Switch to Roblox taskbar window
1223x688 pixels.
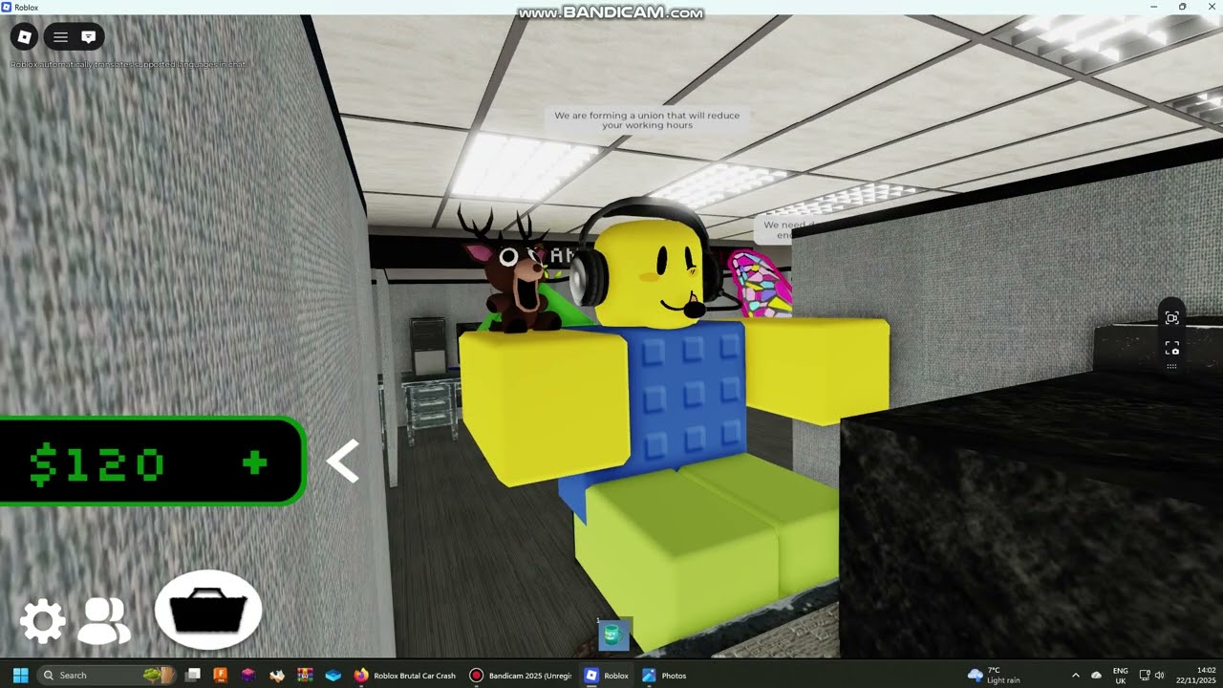607,675
